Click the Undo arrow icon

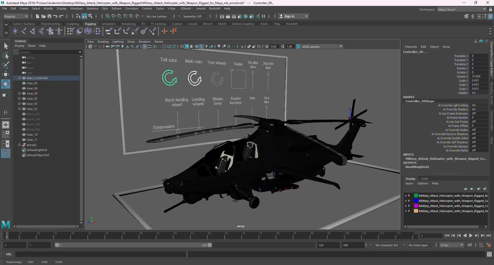pos(55,16)
